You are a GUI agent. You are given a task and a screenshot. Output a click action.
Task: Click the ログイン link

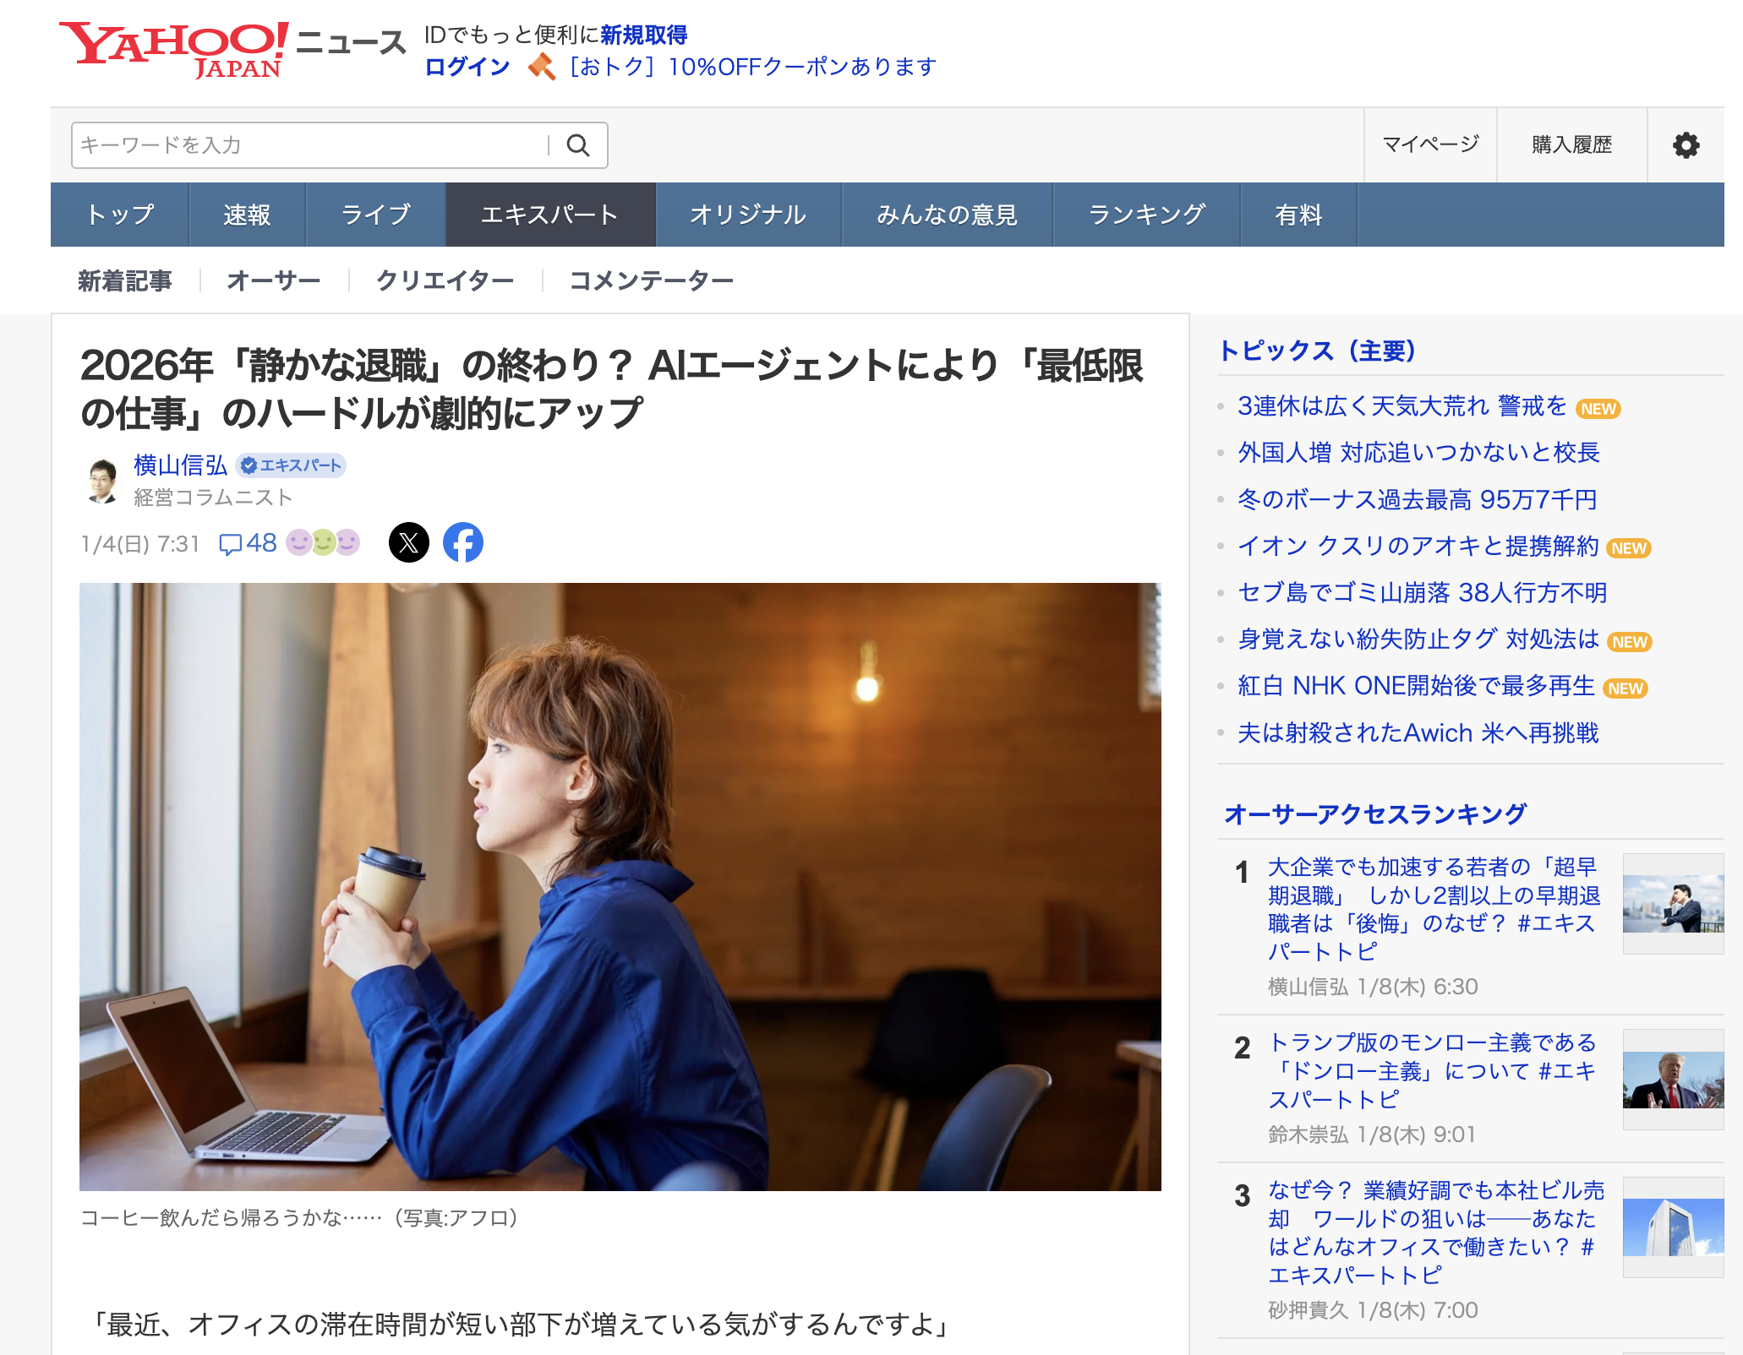[467, 67]
